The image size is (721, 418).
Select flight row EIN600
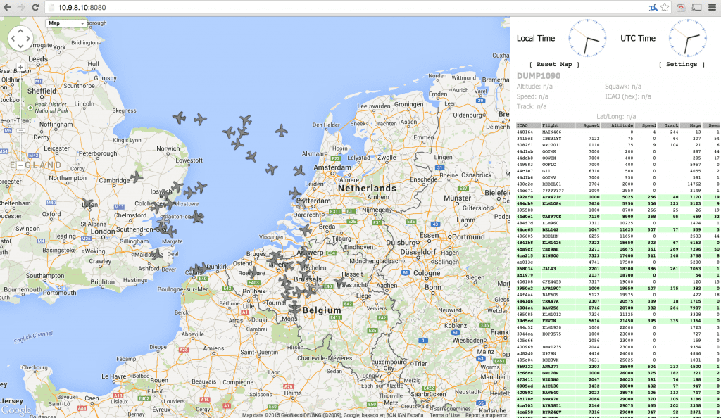pos(618,256)
